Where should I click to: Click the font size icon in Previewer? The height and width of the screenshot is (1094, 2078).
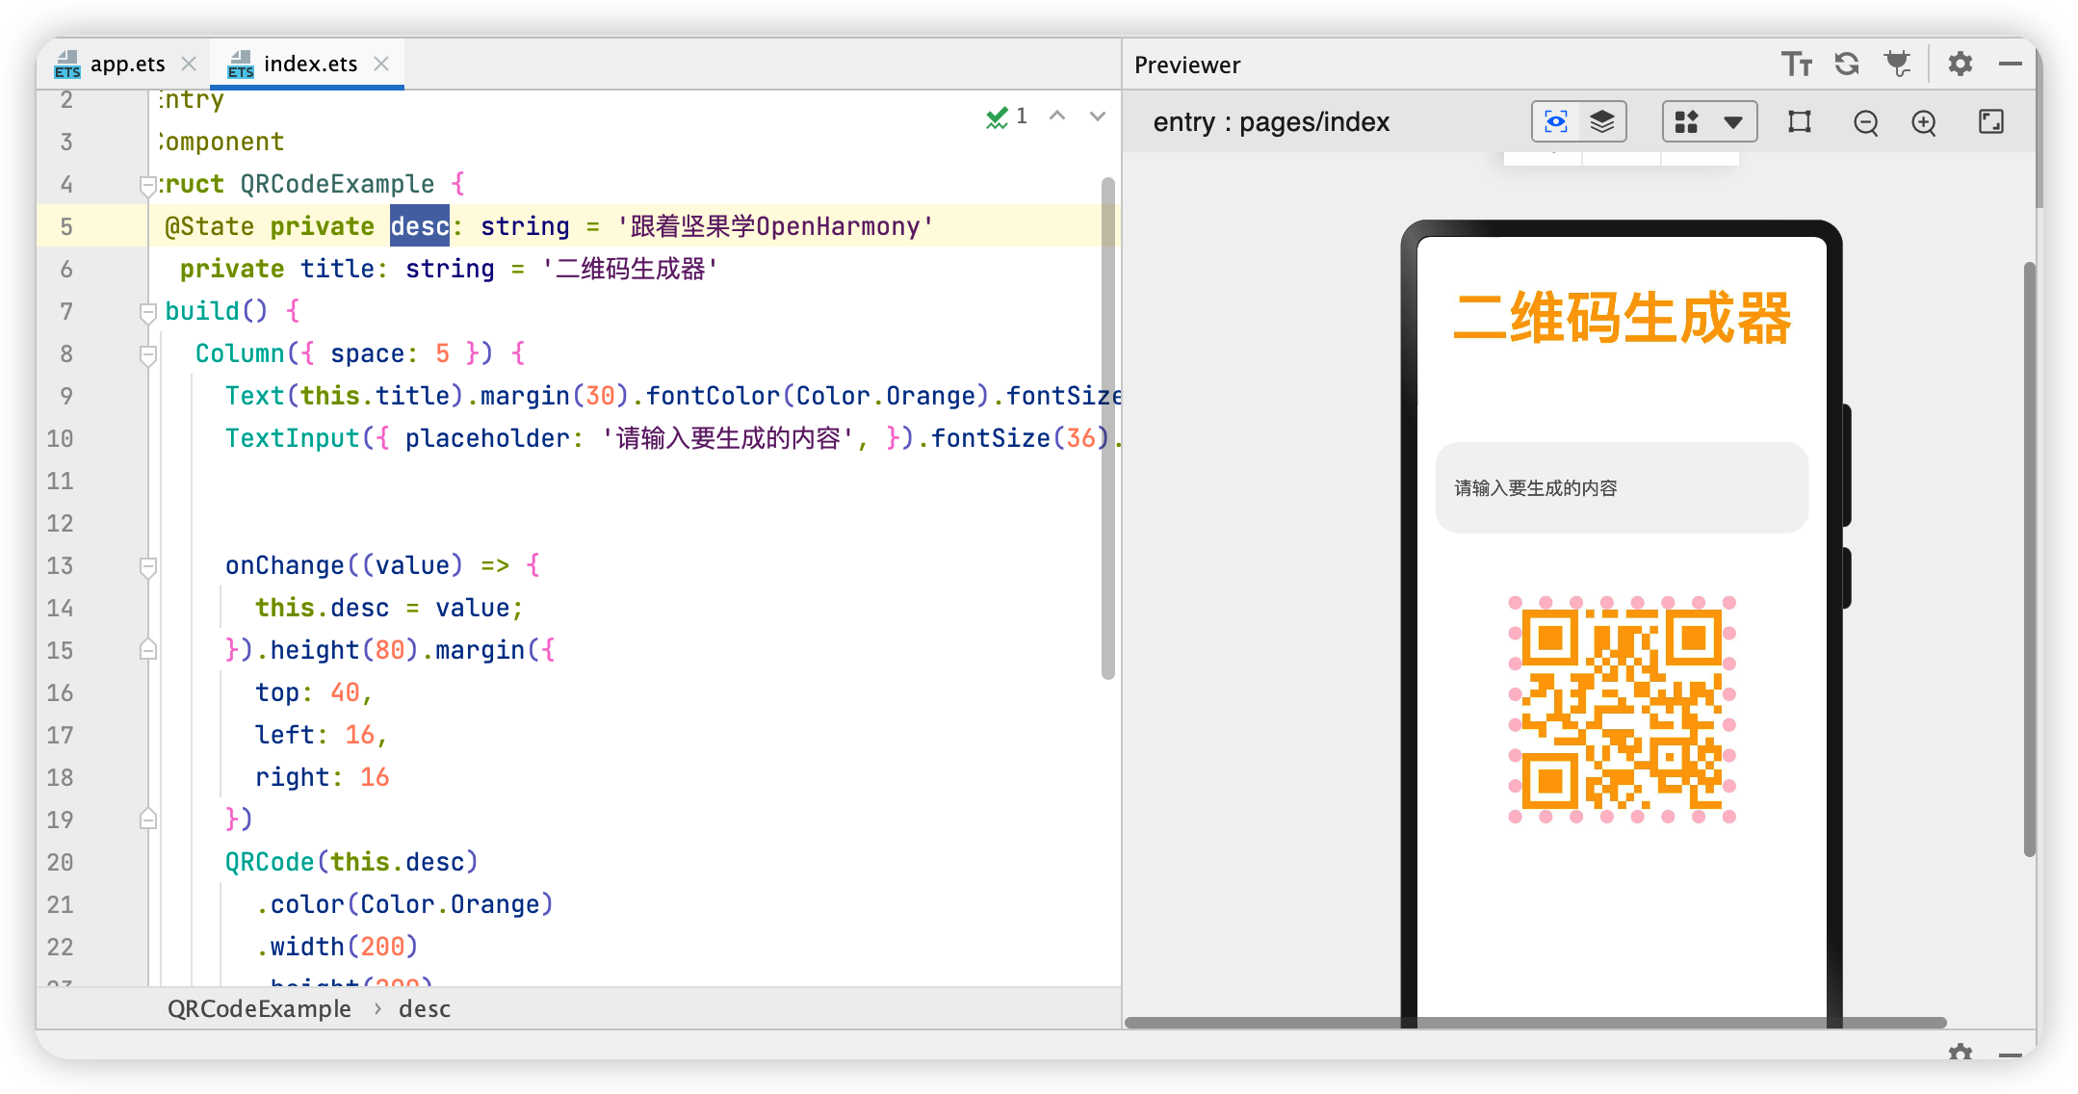tap(1797, 65)
